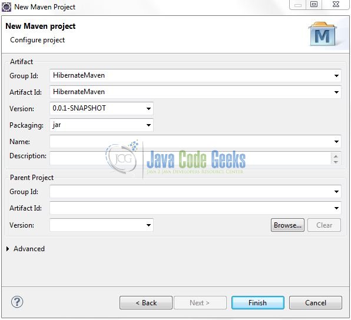Click the Eclipse icon in title bar
The width and height of the screenshot is (351, 320).
[x=6, y=7]
